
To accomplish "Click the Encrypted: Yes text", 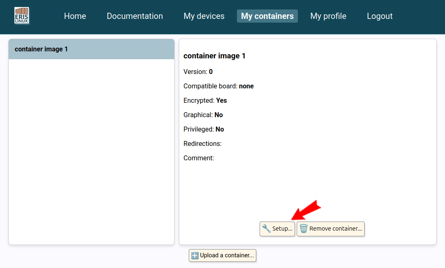I will (205, 101).
